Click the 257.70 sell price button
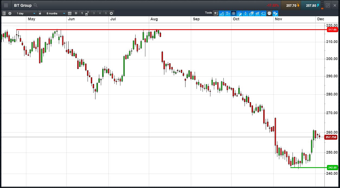The height and width of the screenshot is (188, 340). pyautogui.click(x=291, y=5)
